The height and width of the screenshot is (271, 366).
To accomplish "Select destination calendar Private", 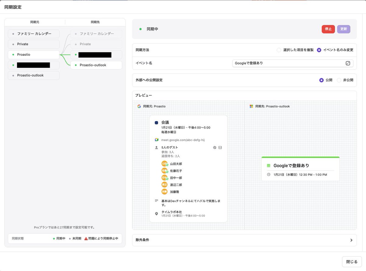I will (96, 44).
